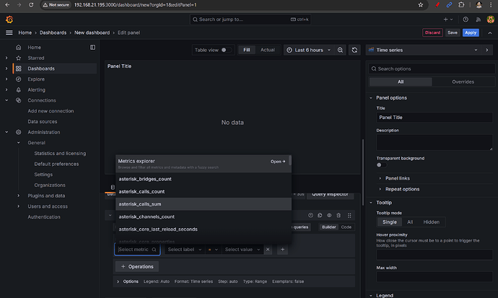Choose asterisk_channels_count from the metric list
498x298 pixels.
147,216
